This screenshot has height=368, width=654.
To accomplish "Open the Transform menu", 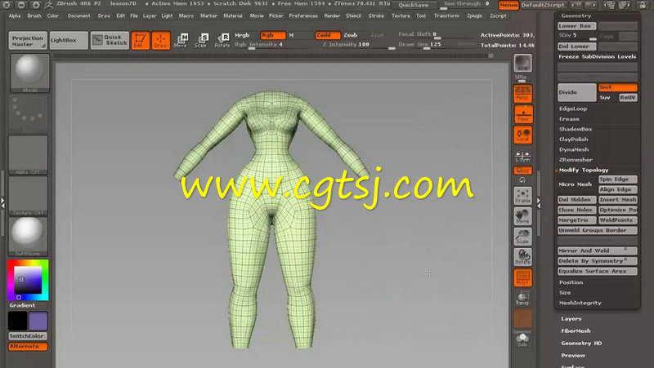I will click(x=446, y=16).
